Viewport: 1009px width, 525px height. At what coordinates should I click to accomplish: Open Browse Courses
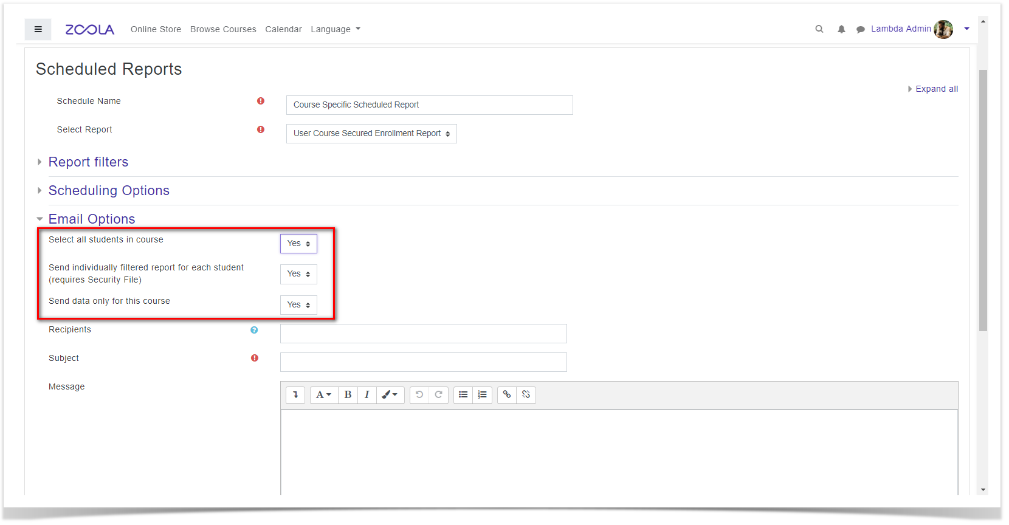tap(223, 29)
